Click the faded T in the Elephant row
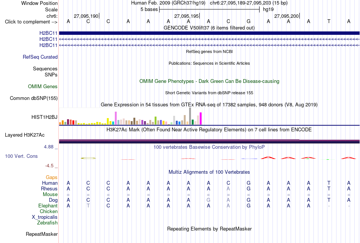This screenshot has height=243, width=360. tap(88, 206)
